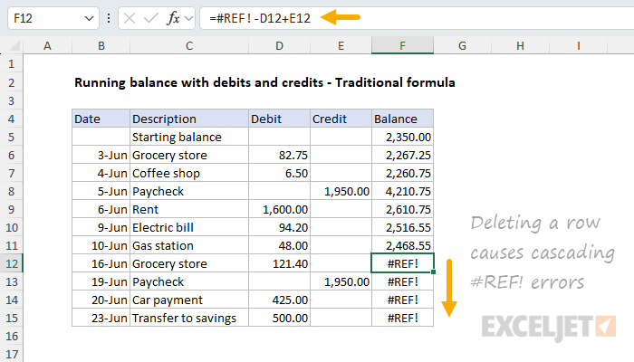This screenshot has height=362, width=634.
Task: Expand the function list arrow beside fx
Action: coord(188,18)
